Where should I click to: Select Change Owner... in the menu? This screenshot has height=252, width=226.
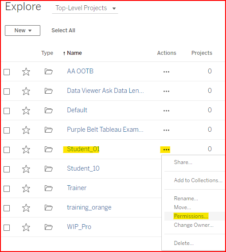(x=194, y=225)
